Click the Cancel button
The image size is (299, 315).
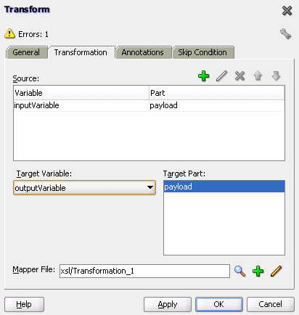(271, 304)
